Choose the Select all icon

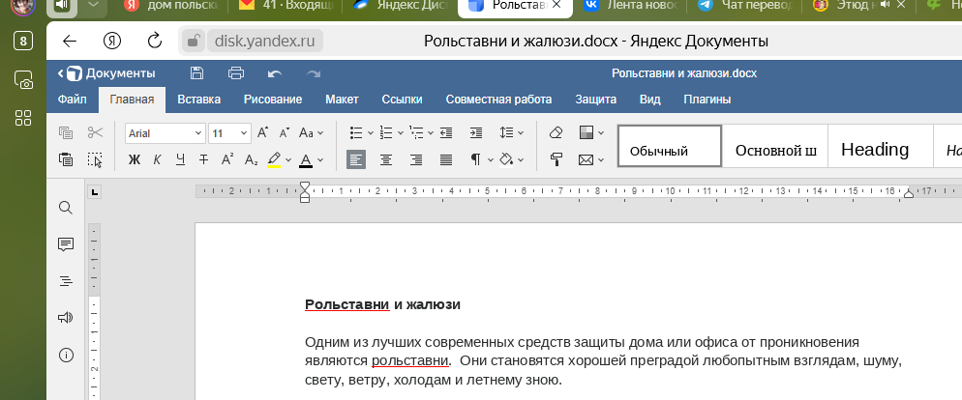95,159
